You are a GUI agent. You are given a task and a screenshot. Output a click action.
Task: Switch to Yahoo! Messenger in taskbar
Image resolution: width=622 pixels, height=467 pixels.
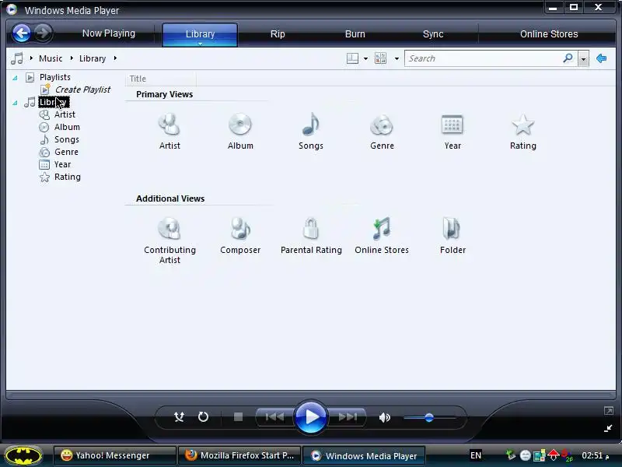point(114,455)
